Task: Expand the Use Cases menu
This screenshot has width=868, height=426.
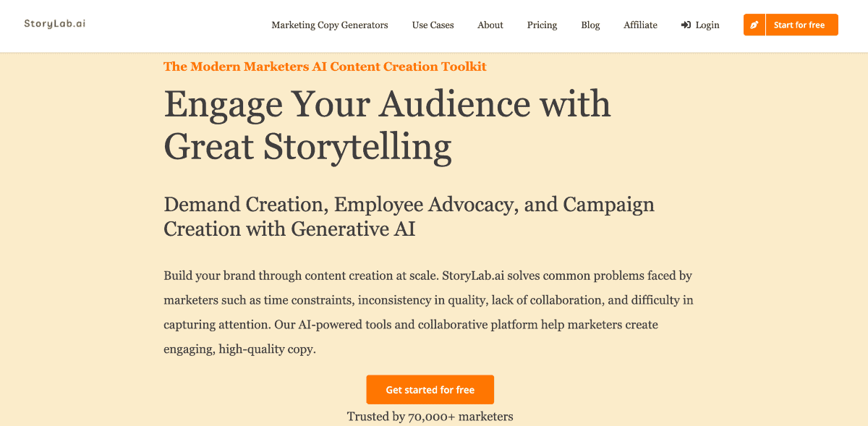Action: (x=433, y=25)
